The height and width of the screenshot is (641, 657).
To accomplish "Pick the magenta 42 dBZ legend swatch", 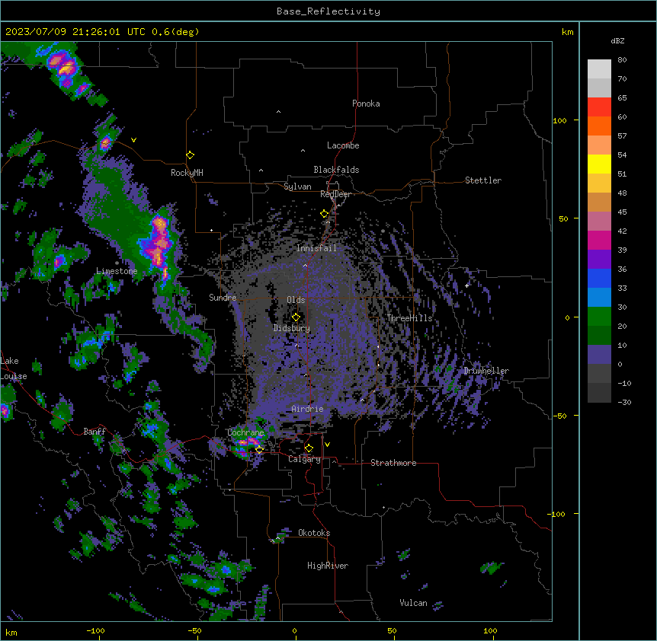I will coord(599,240).
